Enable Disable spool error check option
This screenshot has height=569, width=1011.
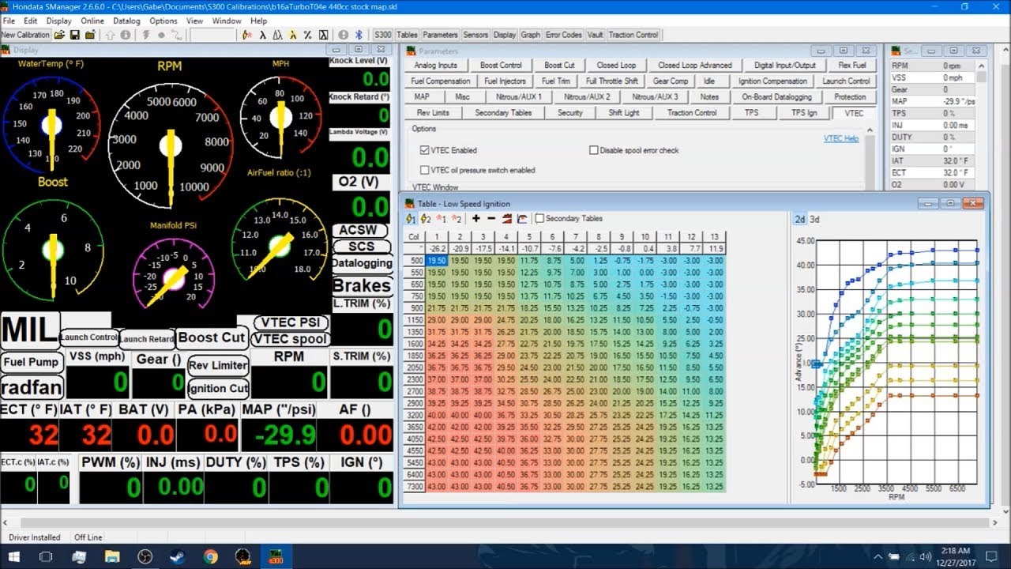tap(594, 150)
